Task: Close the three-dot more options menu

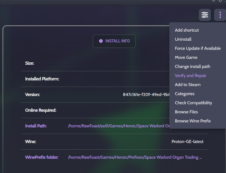Action: 220,15
